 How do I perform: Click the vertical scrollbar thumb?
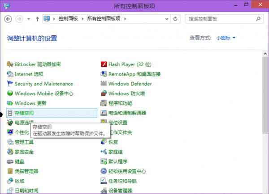pos(265,95)
